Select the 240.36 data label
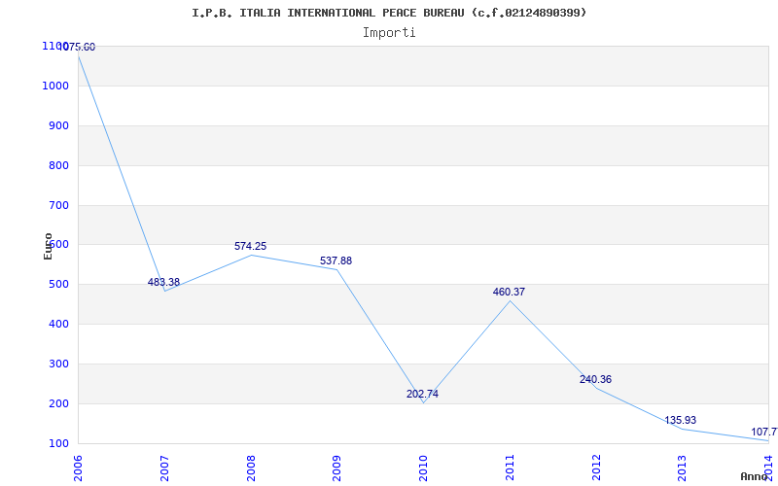The width and height of the screenshot is (778, 486). 595,379
